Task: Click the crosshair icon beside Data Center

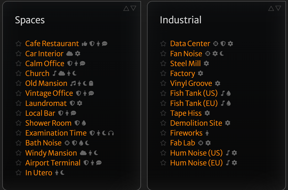Action: [216, 44]
